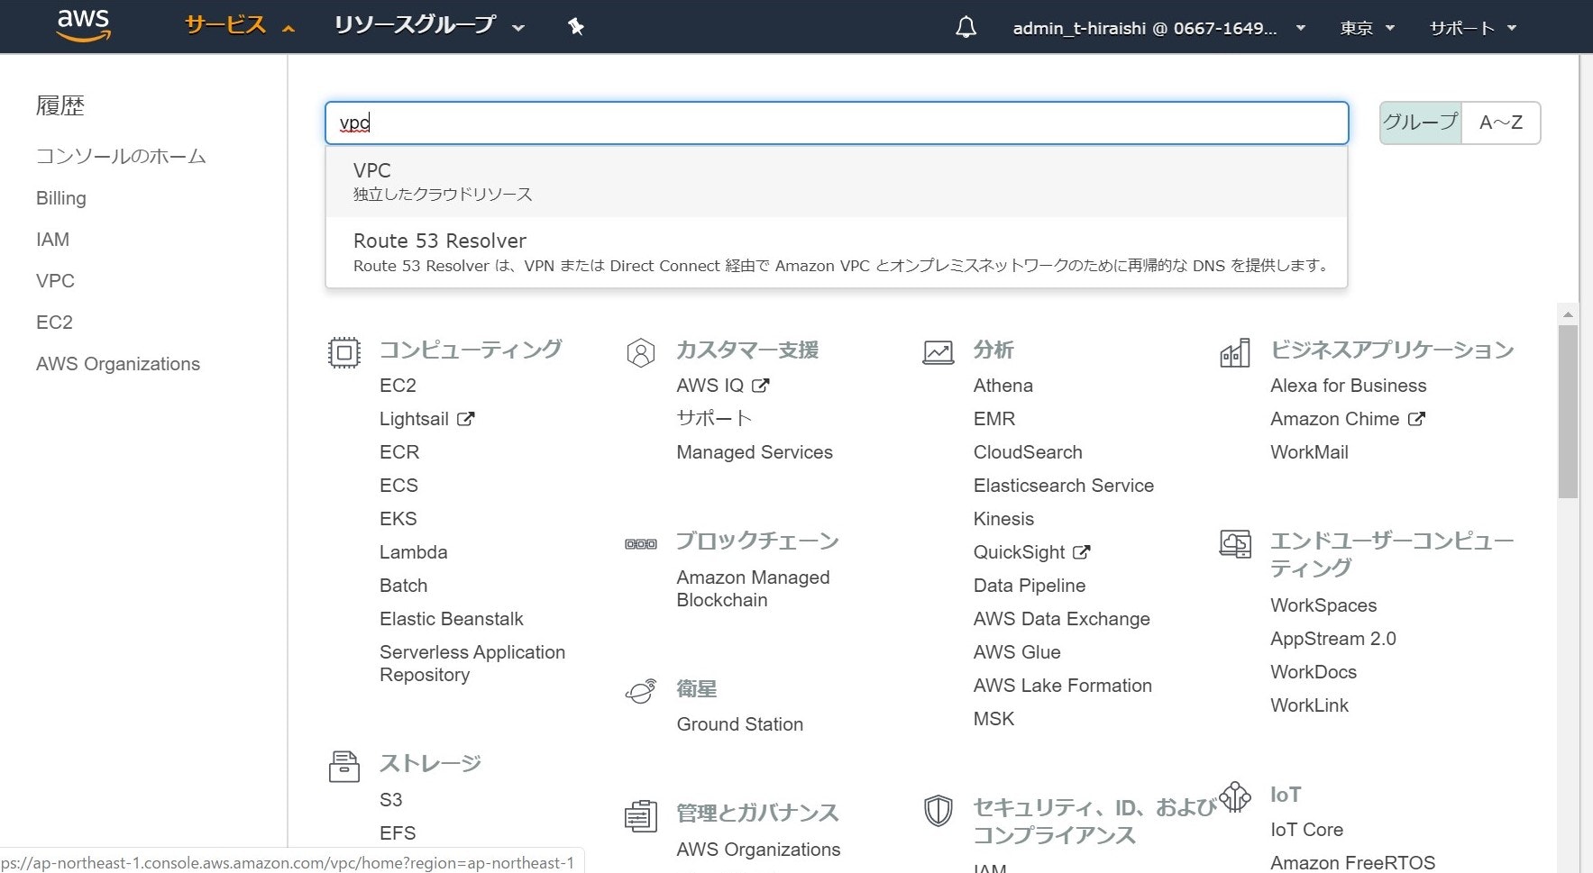Switch service view to A~Z
This screenshot has width=1593, height=873.
point(1501,123)
